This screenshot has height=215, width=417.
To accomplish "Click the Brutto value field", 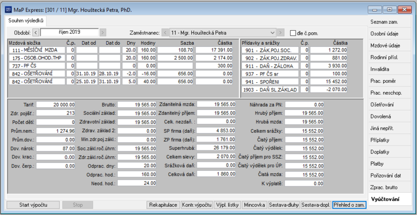I will point(137,105).
